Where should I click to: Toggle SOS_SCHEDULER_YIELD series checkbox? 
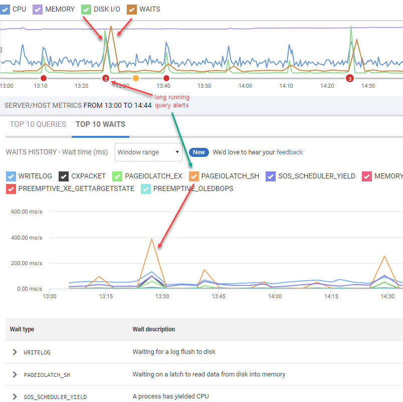pos(271,176)
